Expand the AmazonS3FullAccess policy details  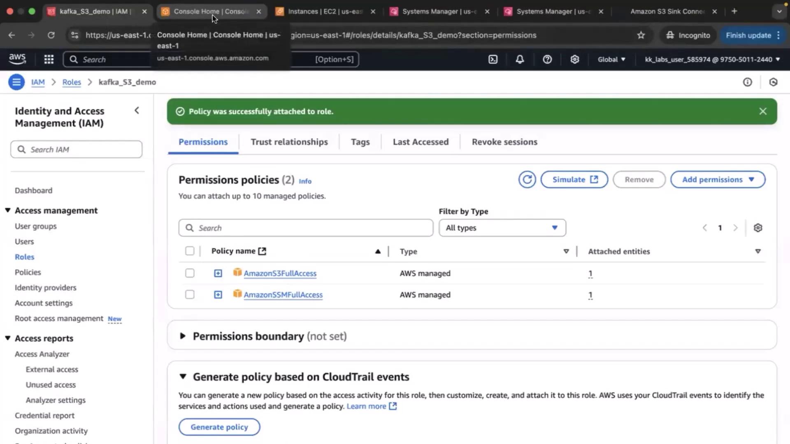(218, 273)
